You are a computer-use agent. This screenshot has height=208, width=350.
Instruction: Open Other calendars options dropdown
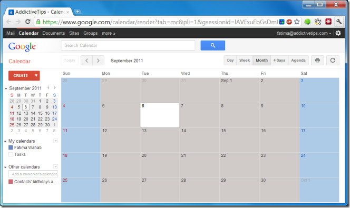(x=55, y=167)
